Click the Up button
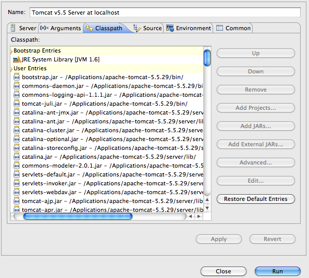Viewport: 309px width, 278px height. point(256,53)
